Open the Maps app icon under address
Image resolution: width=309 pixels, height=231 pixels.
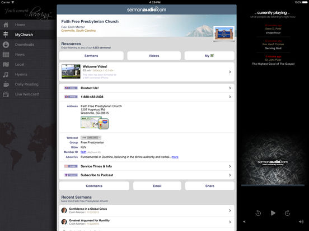(103, 124)
